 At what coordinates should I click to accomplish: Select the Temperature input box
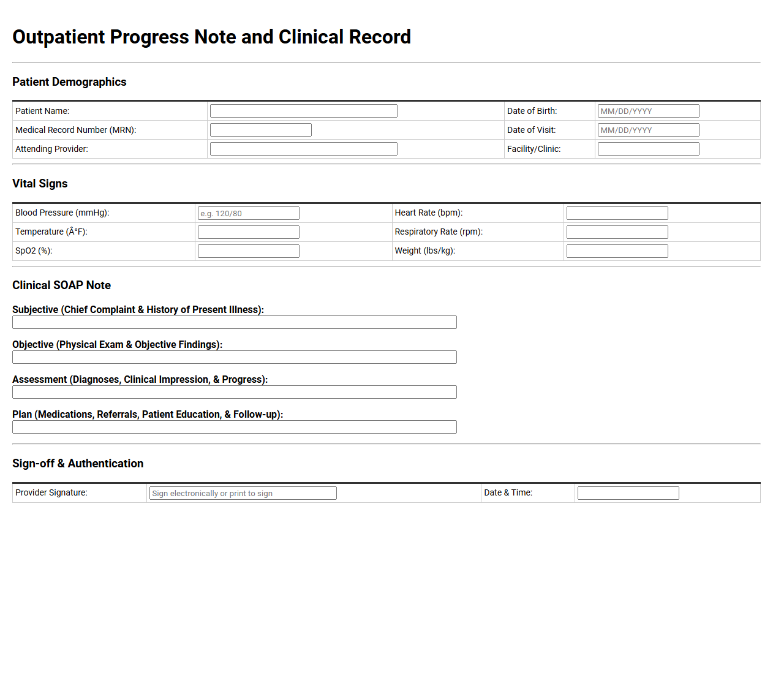[248, 232]
